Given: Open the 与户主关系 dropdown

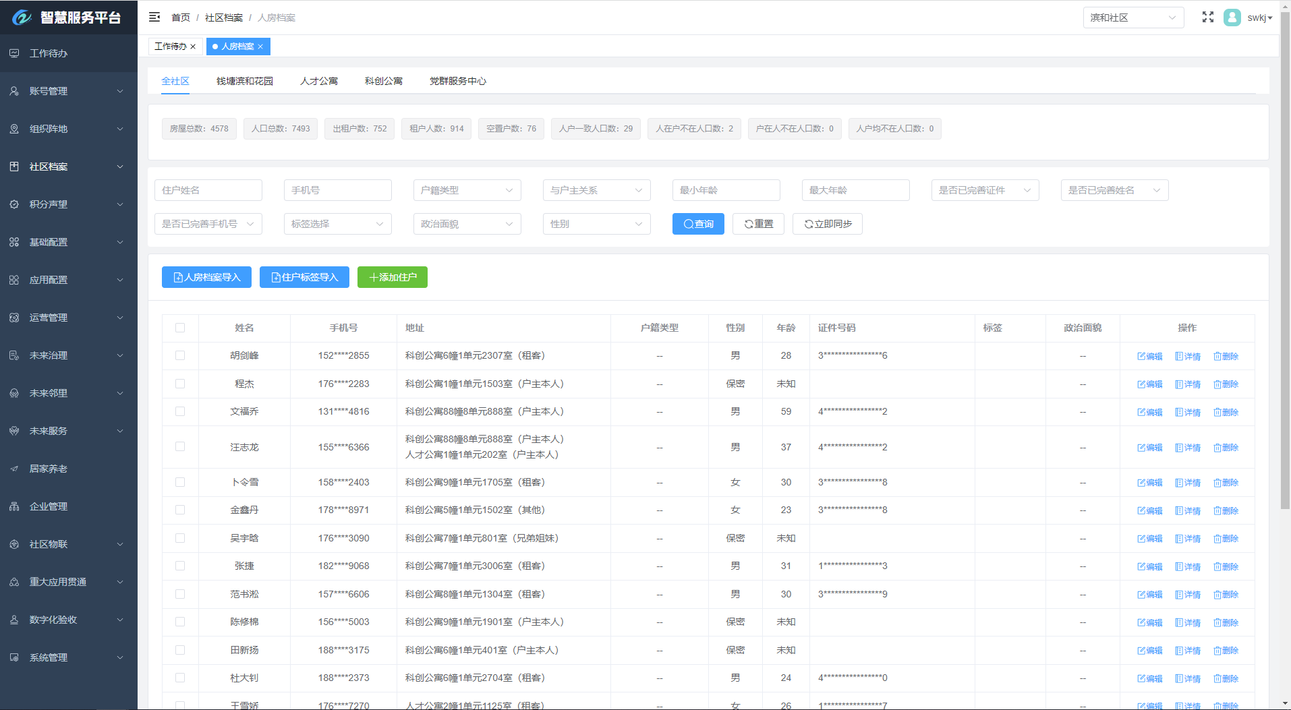Looking at the screenshot, I should (x=597, y=190).
